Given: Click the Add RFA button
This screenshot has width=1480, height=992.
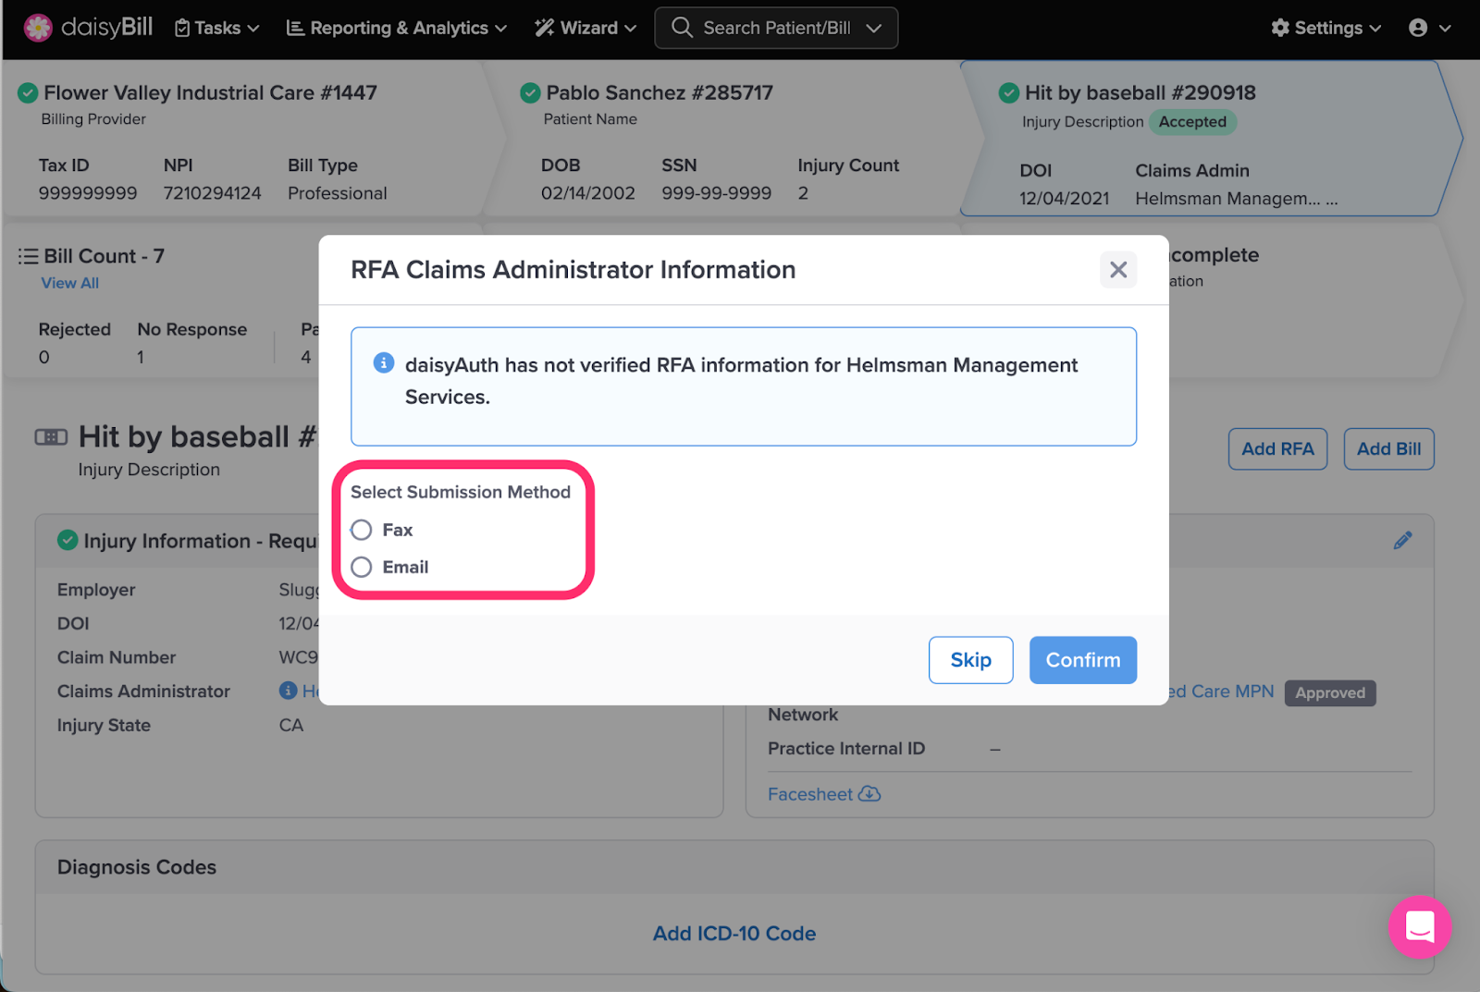Looking at the screenshot, I should point(1277,449).
